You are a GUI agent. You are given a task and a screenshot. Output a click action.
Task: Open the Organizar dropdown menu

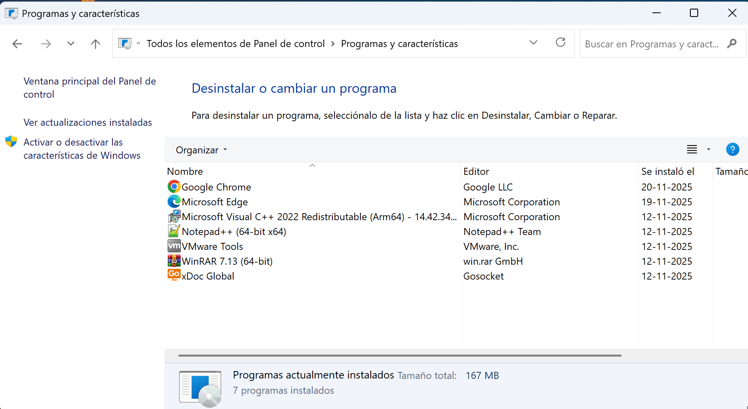201,150
